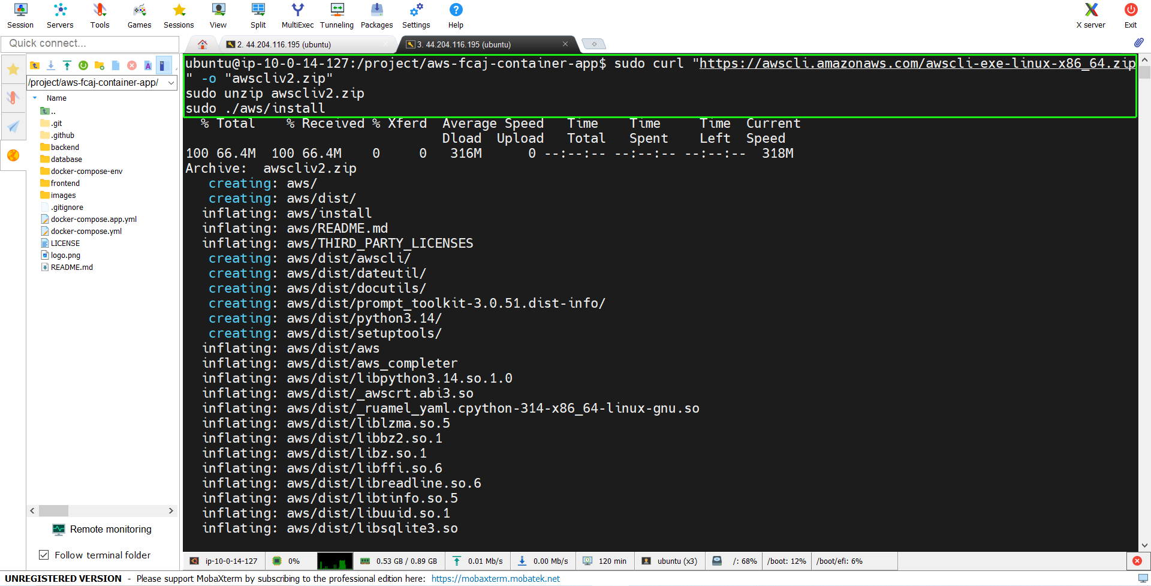Click the paperclip attach icon

point(1138,43)
